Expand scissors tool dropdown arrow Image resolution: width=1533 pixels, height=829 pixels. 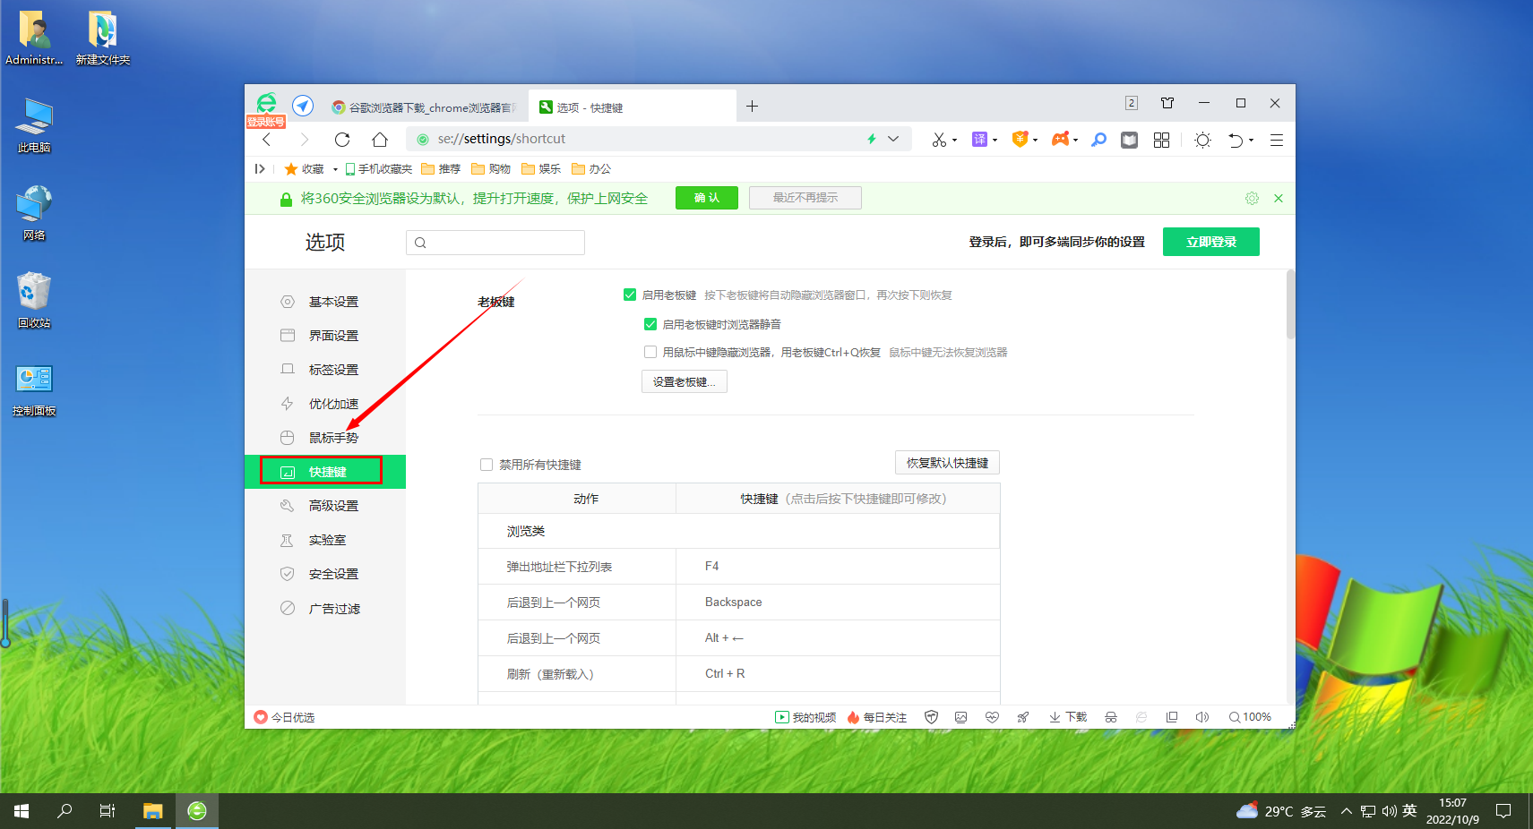click(x=955, y=141)
